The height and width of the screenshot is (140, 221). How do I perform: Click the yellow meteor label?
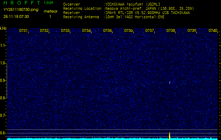tap(50, 11)
